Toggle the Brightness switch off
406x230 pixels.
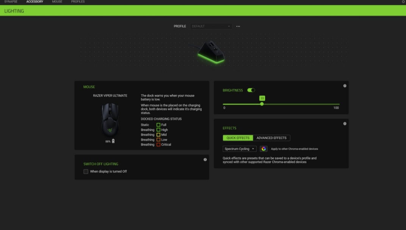click(x=251, y=90)
